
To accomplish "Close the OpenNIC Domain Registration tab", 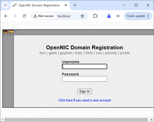I will [x=66, y=5].
